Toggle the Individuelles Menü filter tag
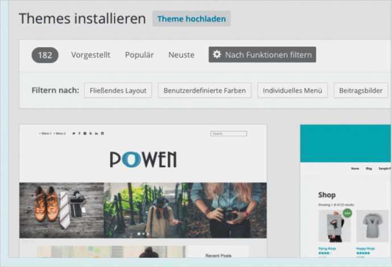The width and height of the screenshot is (392, 267). point(292,90)
